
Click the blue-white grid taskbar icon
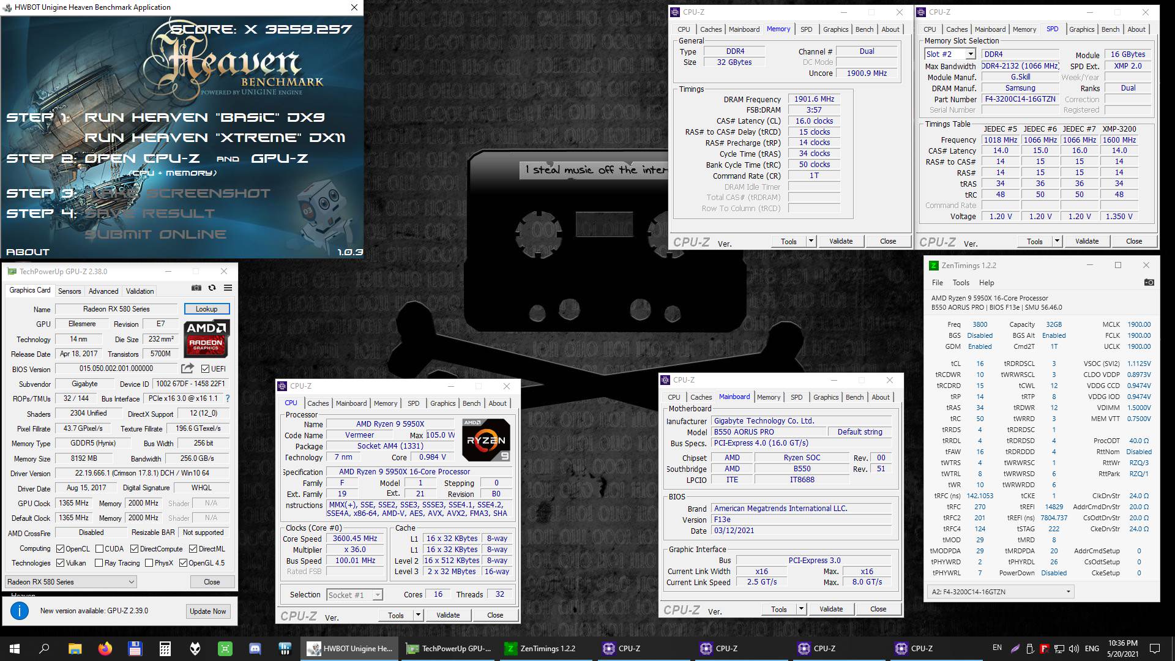[x=285, y=648]
